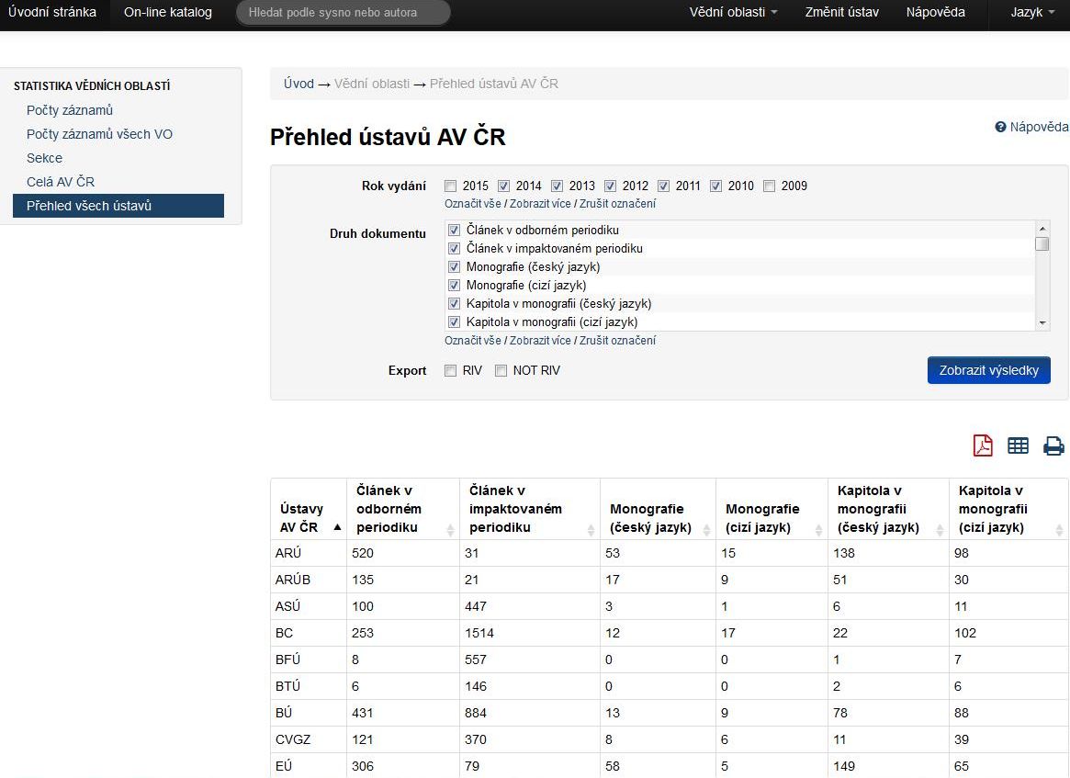The width and height of the screenshot is (1070, 778).
Task: Sort by Ústavy AV ČR column arrow
Action: coord(337,527)
